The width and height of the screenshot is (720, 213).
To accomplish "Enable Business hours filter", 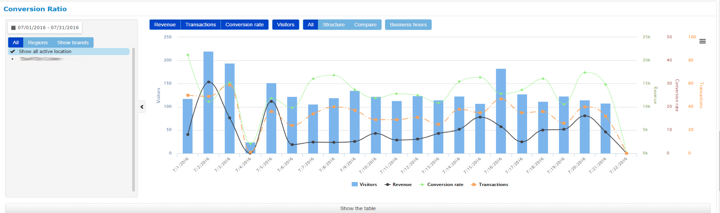I will point(408,25).
